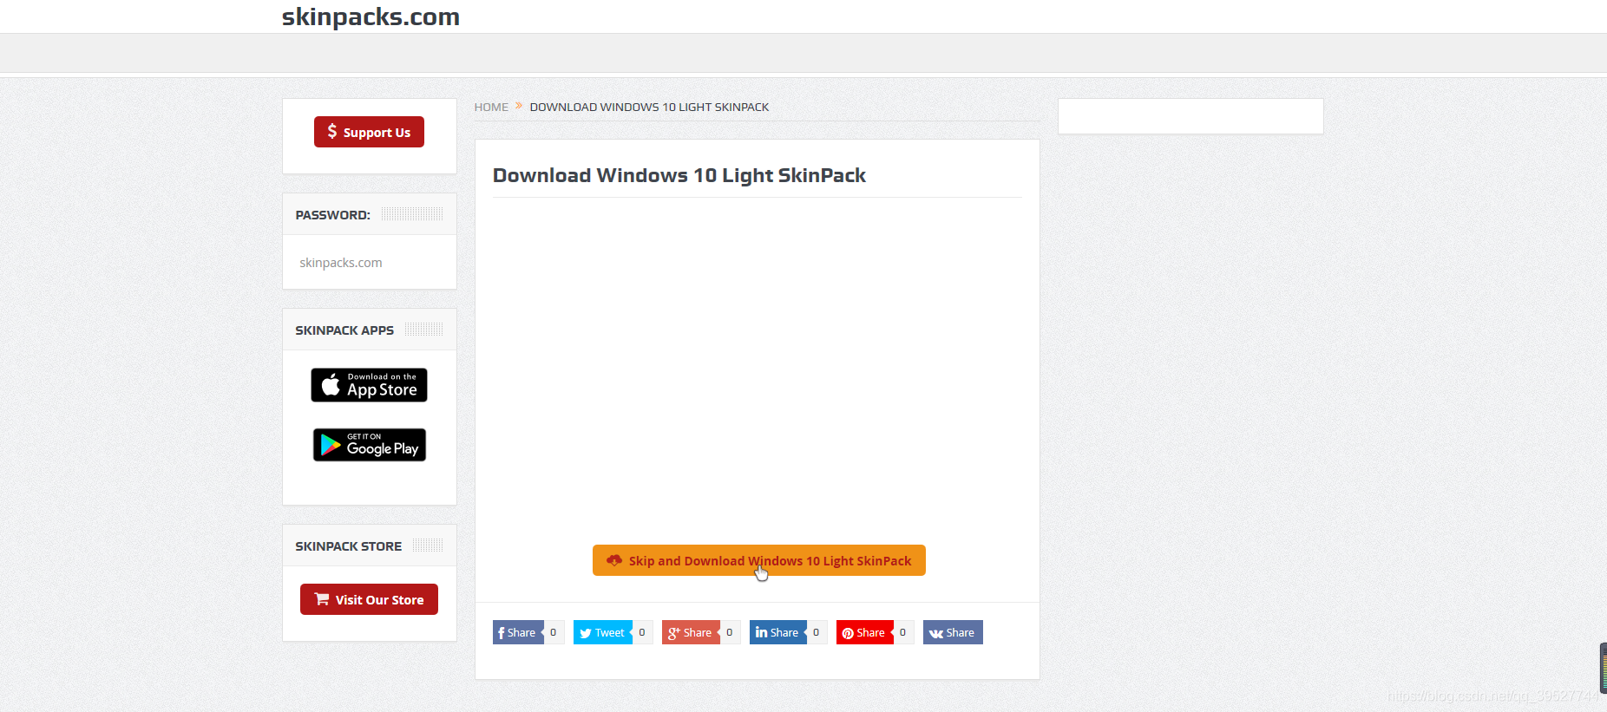Click the PASSWORD: widget heading
This screenshot has height=712, width=1607.
[x=332, y=215]
